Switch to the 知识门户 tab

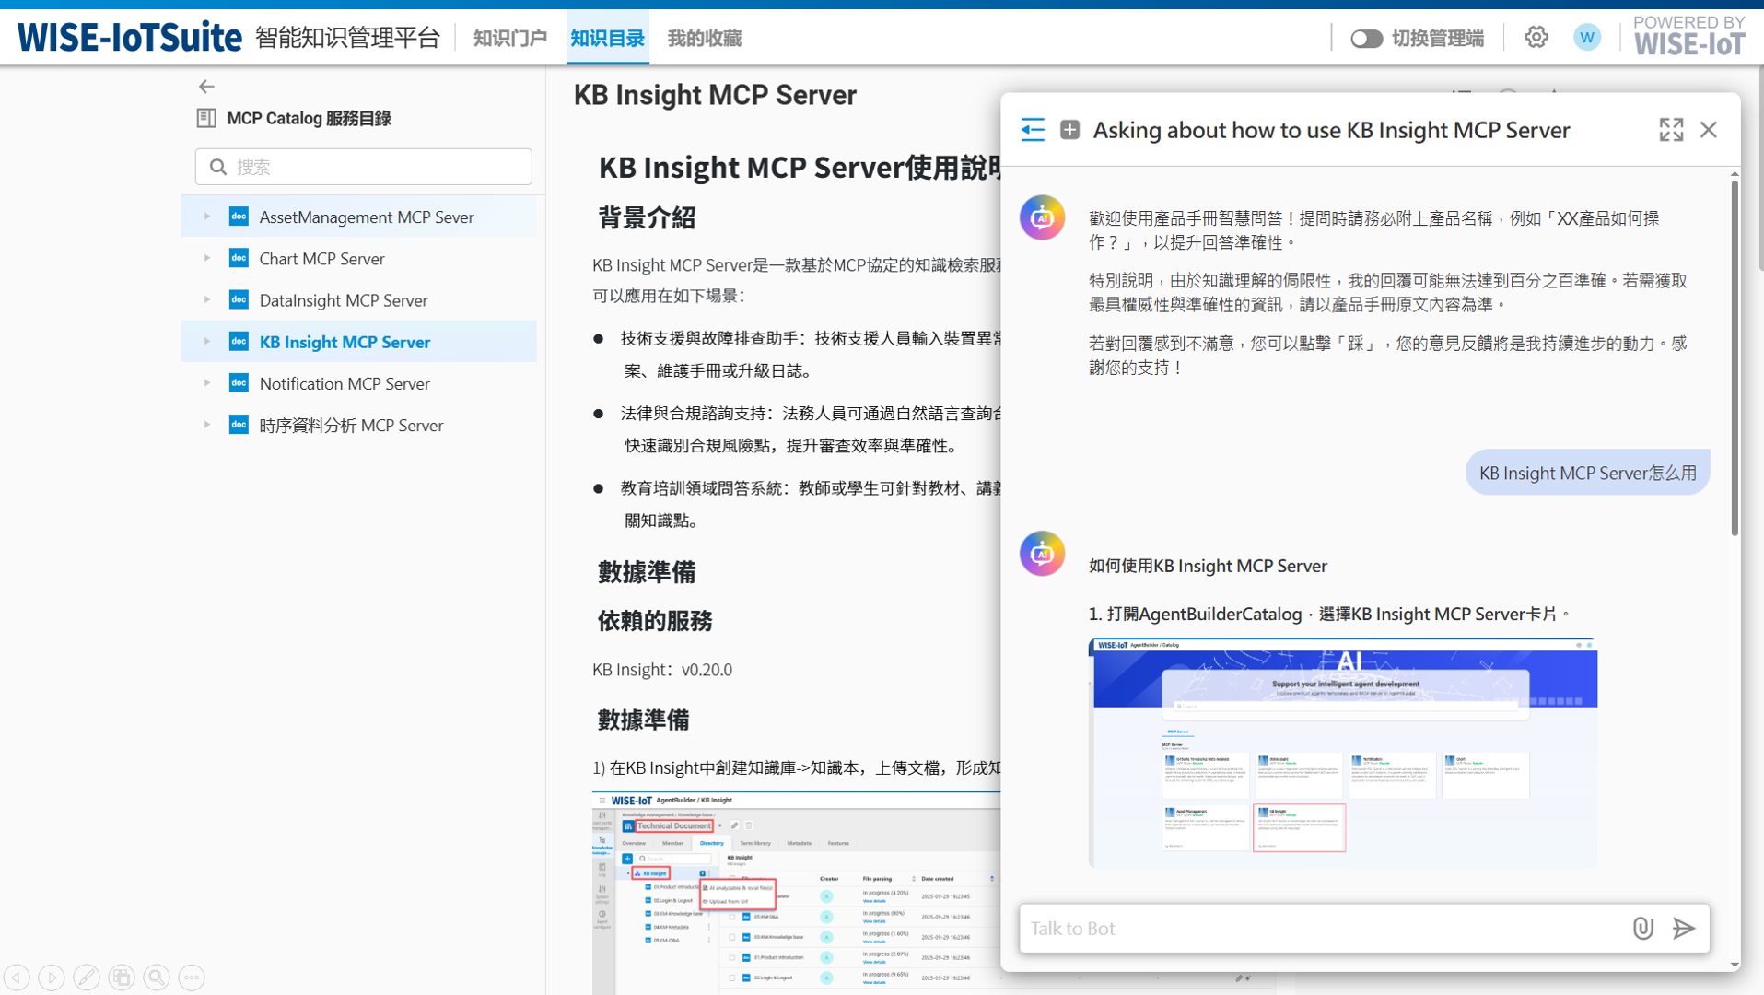pyautogui.click(x=510, y=39)
